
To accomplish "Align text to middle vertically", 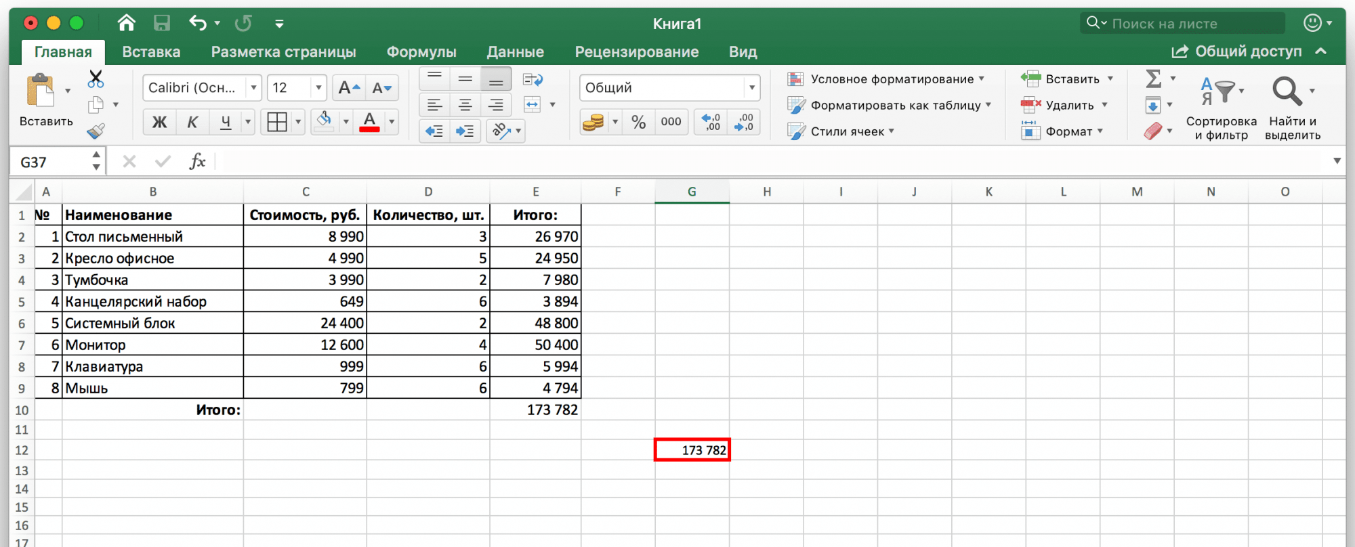I will click(465, 79).
